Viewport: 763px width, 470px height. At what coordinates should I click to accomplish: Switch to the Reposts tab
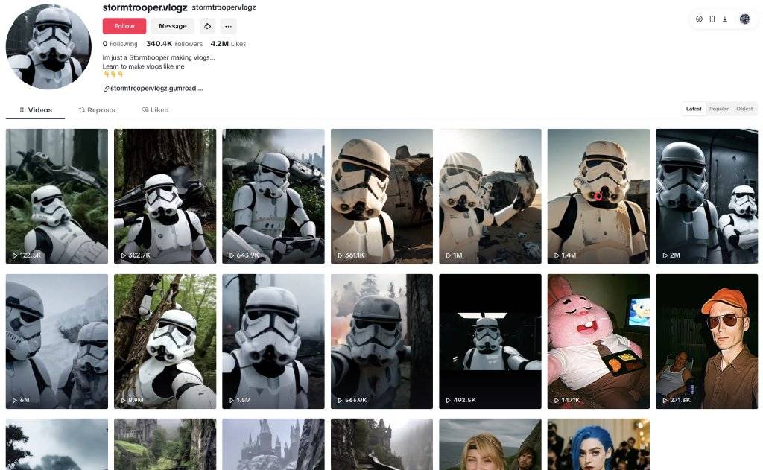[x=97, y=110]
